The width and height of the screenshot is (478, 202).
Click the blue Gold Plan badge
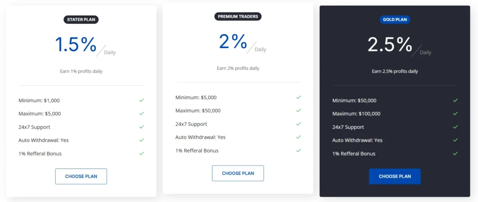pyautogui.click(x=395, y=20)
